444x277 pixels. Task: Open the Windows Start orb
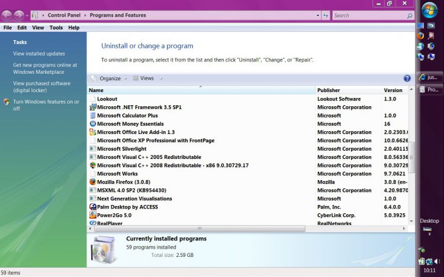coord(429,9)
